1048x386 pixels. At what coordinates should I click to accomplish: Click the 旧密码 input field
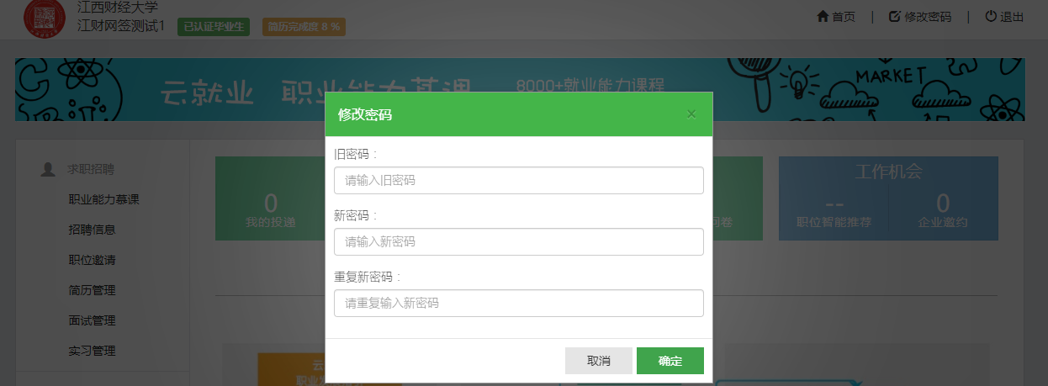(x=518, y=180)
